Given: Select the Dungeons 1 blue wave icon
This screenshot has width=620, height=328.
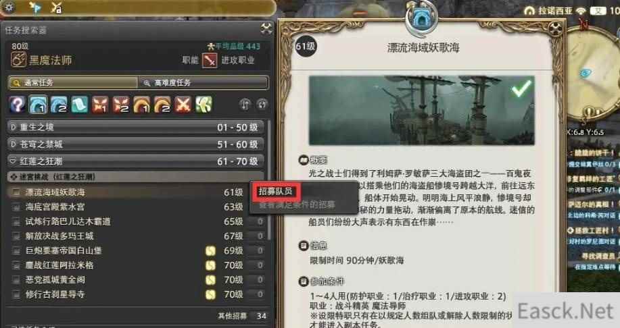Looking at the screenshot, I should point(38,105).
